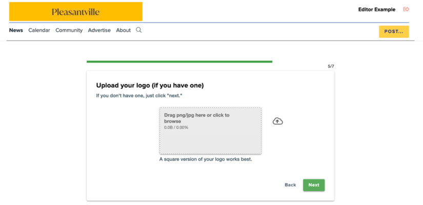The width and height of the screenshot is (423, 205).
Task: Visit the About page
Action: (x=123, y=30)
